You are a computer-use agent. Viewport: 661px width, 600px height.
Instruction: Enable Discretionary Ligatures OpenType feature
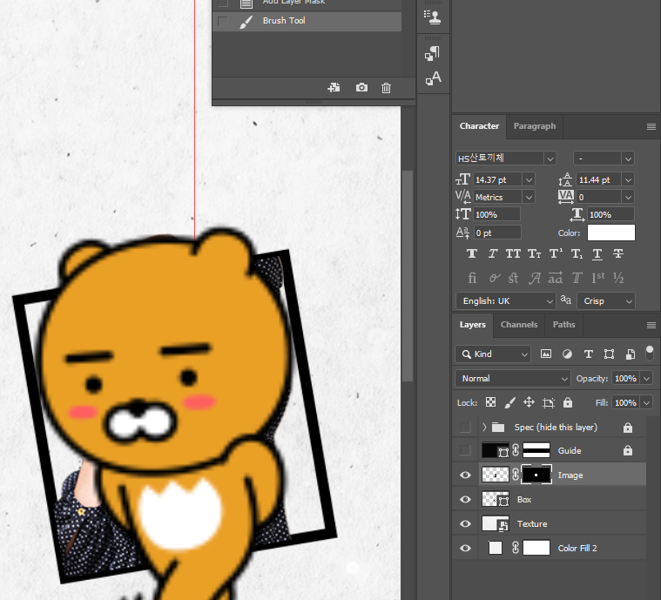513,278
